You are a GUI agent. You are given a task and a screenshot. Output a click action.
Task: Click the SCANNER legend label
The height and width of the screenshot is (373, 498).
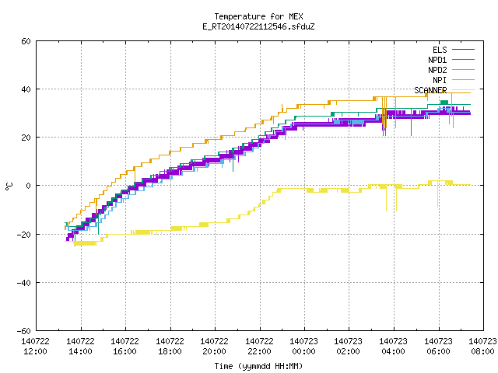click(x=430, y=90)
